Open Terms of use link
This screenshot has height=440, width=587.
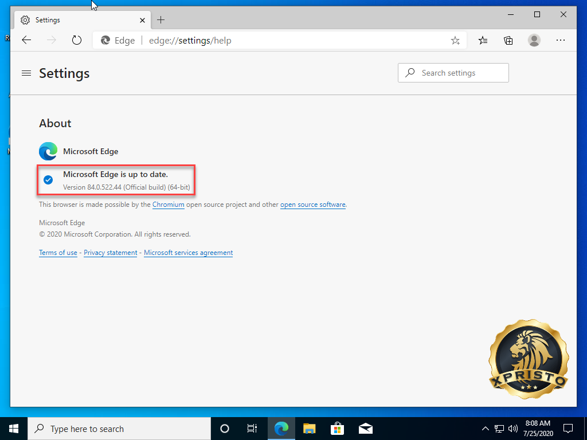[58, 253]
